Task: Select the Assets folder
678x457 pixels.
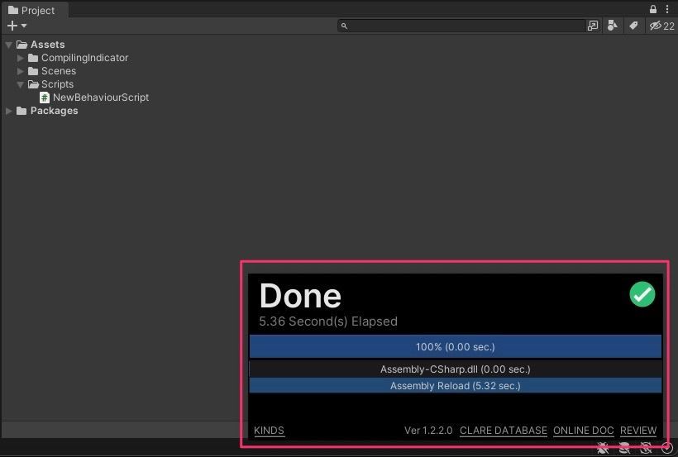Action: point(41,45)
